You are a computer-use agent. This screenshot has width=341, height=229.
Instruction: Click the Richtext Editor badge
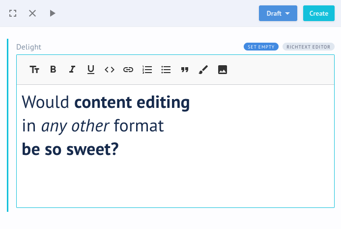pos(308,47)
